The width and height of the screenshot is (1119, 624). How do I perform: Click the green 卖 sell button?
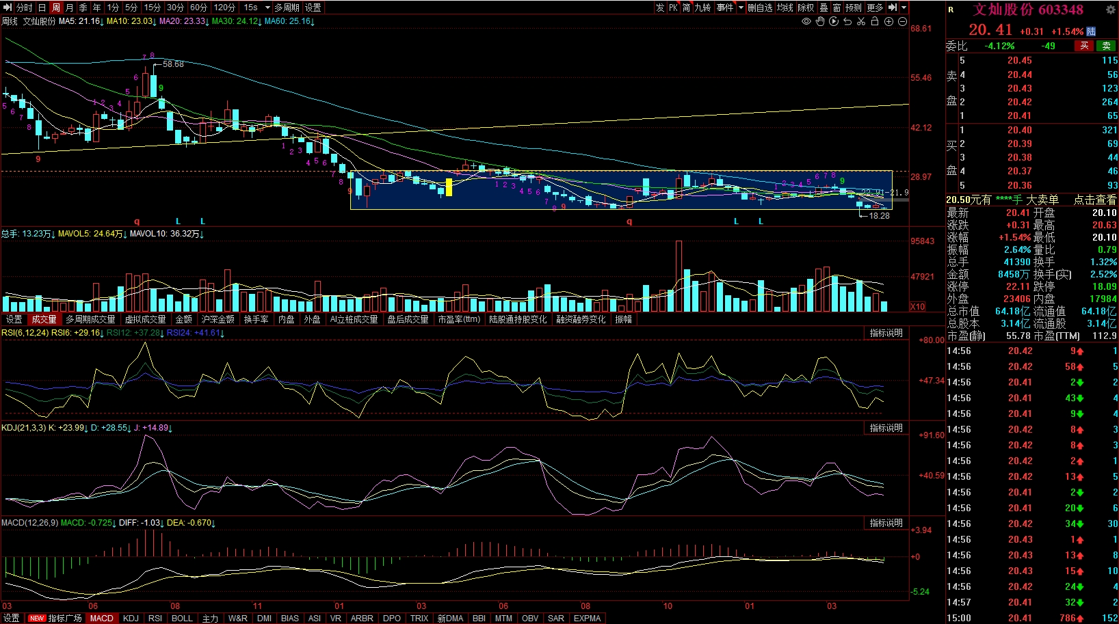[x=1106, y=46]
